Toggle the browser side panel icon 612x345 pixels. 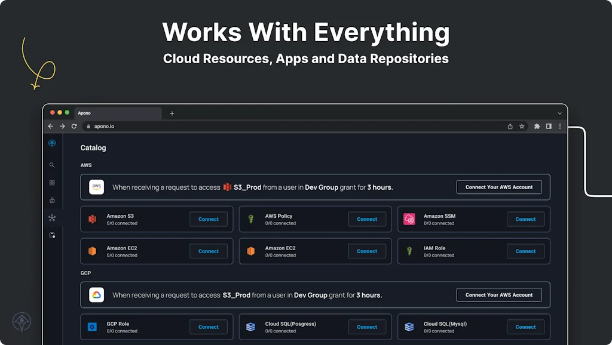(549, 127)
